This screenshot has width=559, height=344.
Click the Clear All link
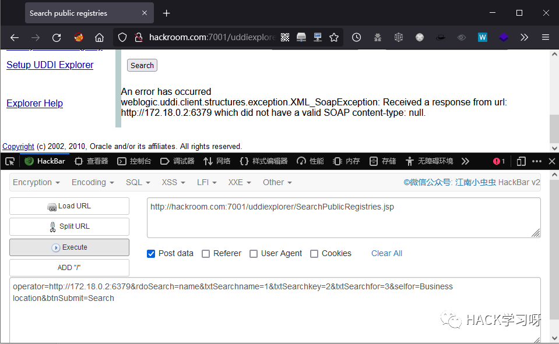(386, 254)
